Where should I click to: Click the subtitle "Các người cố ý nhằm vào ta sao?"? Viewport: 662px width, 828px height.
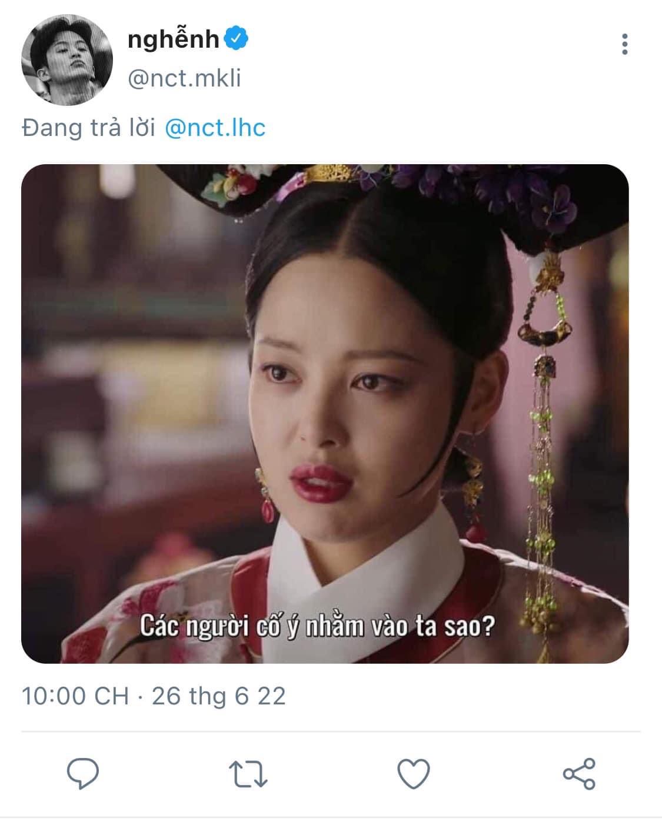click(x=317, y=626)
